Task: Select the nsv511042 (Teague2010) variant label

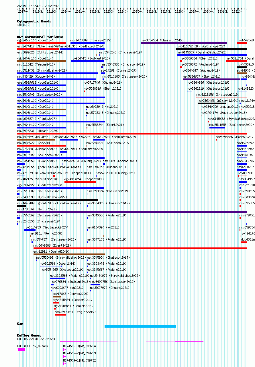Action: coord(36,64)
